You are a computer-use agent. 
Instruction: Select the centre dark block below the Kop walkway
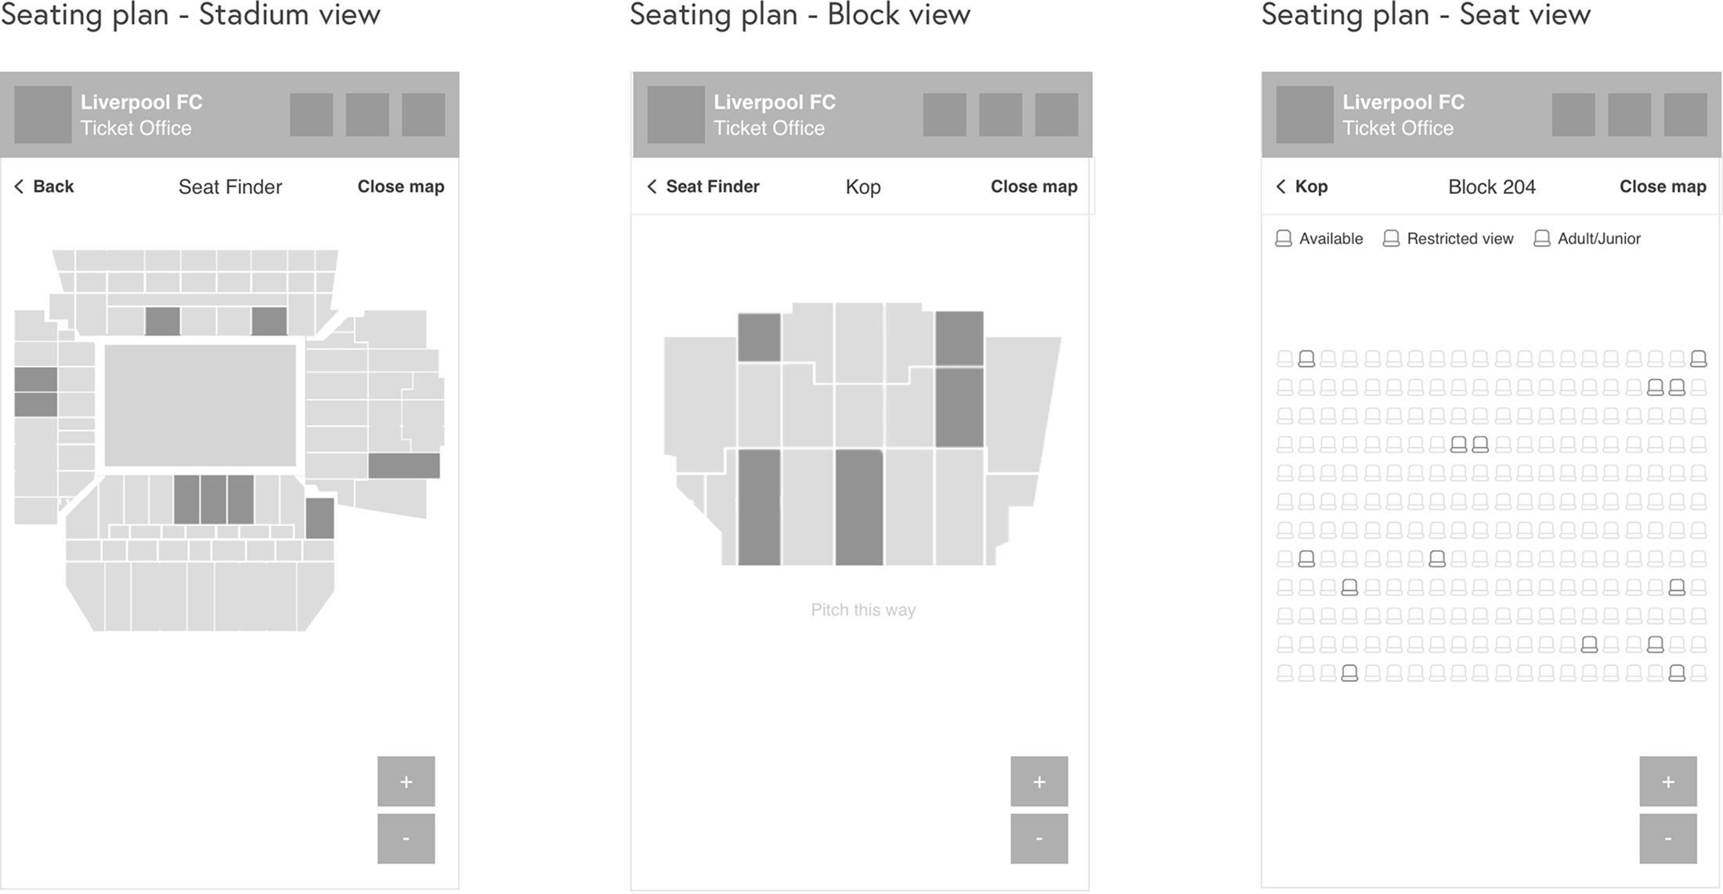(858, 506)
